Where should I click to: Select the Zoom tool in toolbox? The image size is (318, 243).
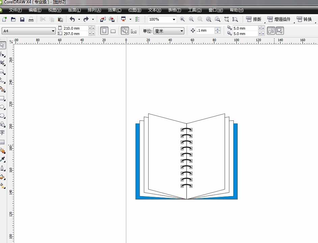click(x=3, y=71)
